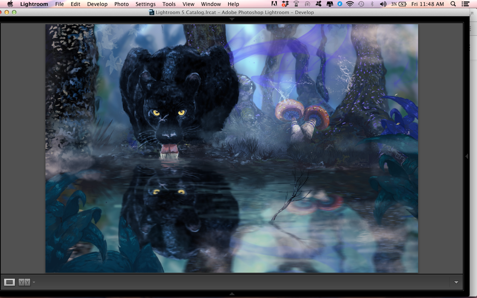
Task: Toggle Before/After comparison view
Action: 24,282
